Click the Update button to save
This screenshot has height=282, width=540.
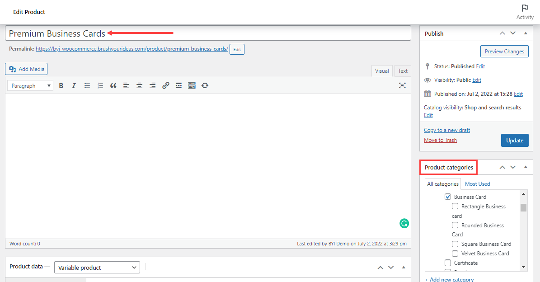[x=515, y=140]
